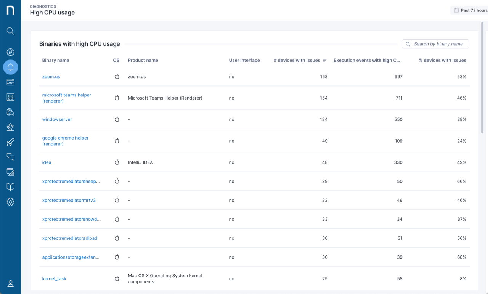Select the investigations magnifier icon
The width and height of the screenshot is (488, 294).
pyautogui.click(x=10, y=112)
